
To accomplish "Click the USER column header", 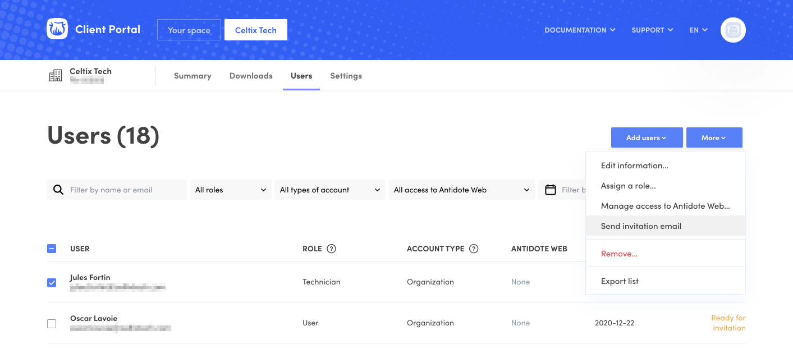I will (x=80, y=249).
